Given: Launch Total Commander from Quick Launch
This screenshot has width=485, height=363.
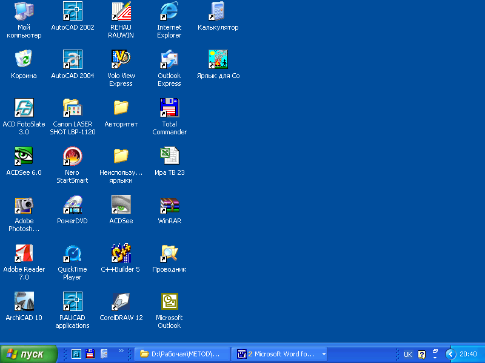Looking at the screenshot, I should pyautogui.click(x=90, y=354).
